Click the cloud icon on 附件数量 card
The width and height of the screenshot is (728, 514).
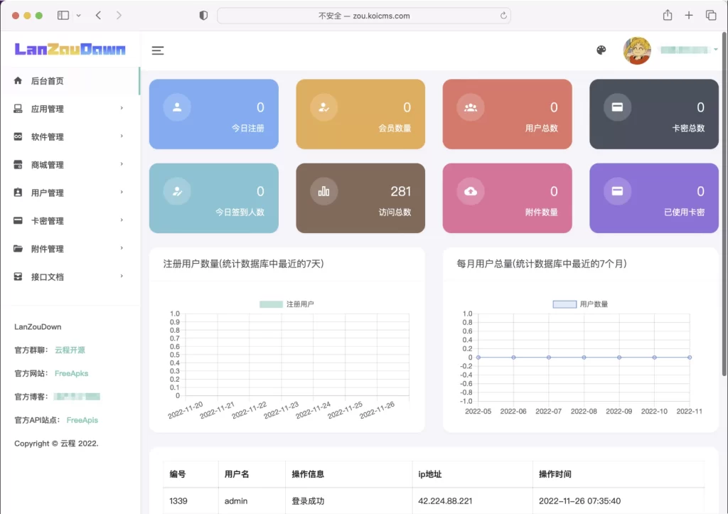coord(470,190)
